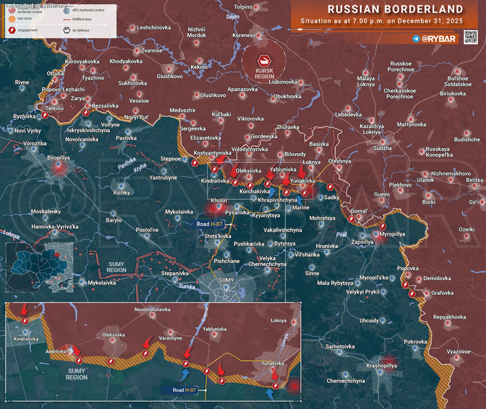Viewport: 486px width, 409px height.
Task: Click the engagement marker near Grafovka
Action: pyautogui.click(x=412, y=294)
